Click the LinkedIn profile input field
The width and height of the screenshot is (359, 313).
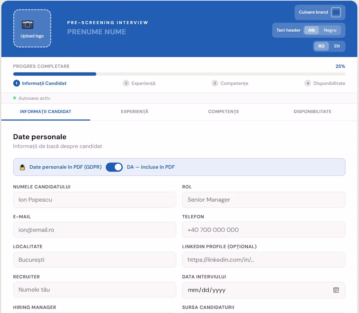[x=263, y=260]
